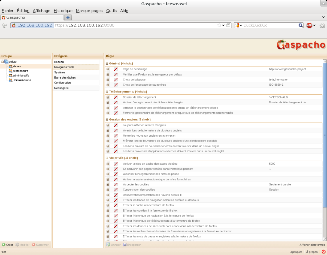Image resolution: width=327 pixels, height=255 pixels.
Task: Open a new tab with plus icon
Action: pos(68,17)
